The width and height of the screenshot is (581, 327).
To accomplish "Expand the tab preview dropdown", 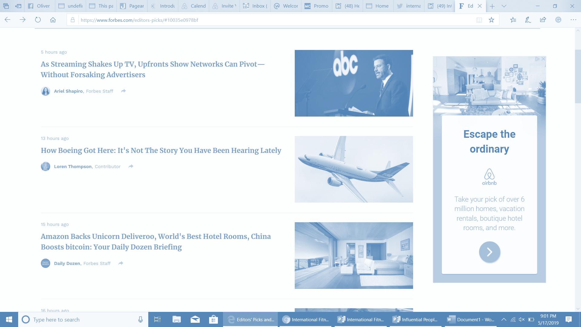I will 504,6.
